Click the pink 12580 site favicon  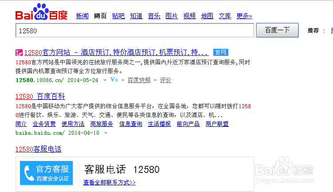pyautogui.click(x=19, y=52)
